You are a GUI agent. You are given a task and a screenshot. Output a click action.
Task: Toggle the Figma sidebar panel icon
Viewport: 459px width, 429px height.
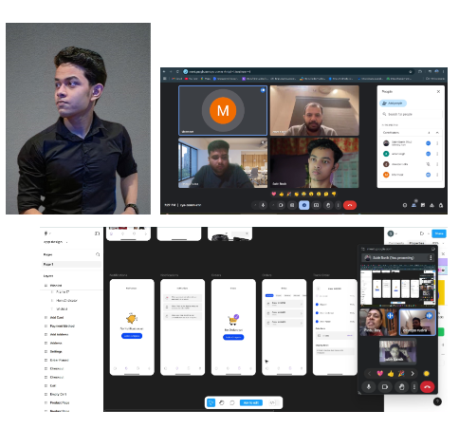point(97,233)
